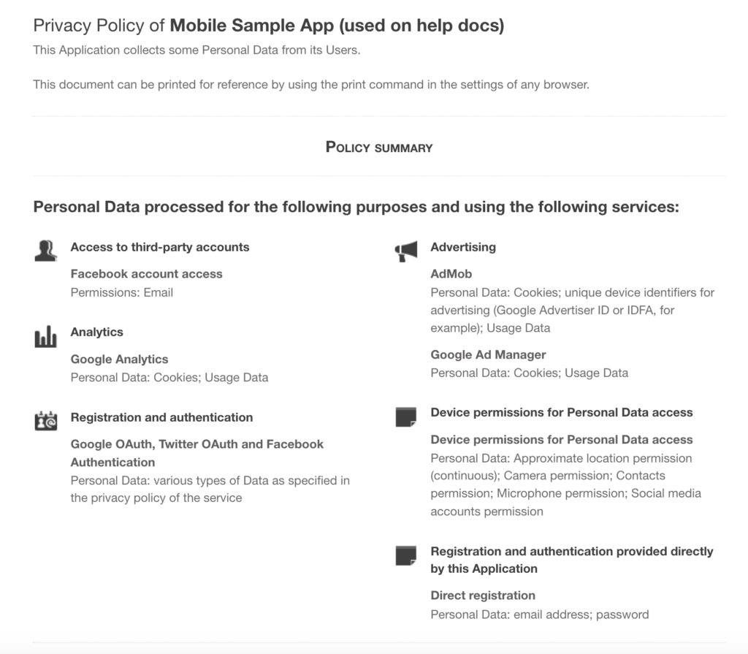Select the Policy Summary heading
Screen dimensions: 748x654
coord(379,148)
